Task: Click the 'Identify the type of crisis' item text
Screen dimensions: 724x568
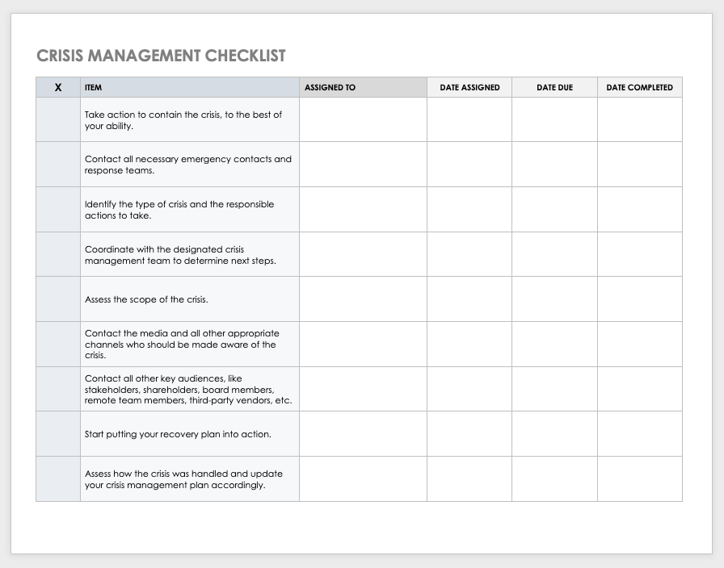Action: pyautogui.click(x=179, y=210)
